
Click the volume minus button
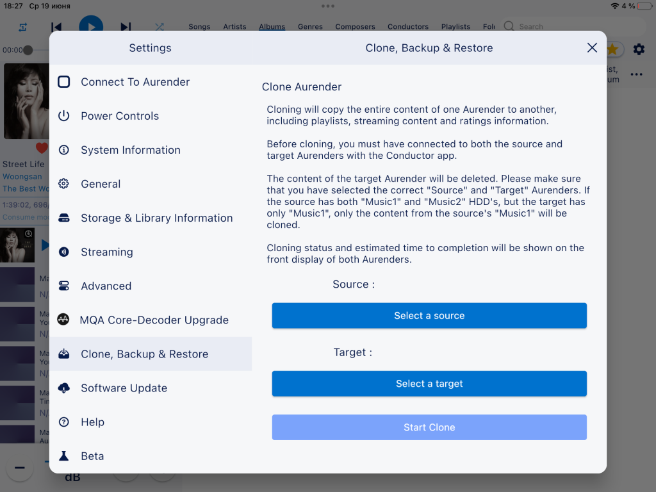(20, 468)
